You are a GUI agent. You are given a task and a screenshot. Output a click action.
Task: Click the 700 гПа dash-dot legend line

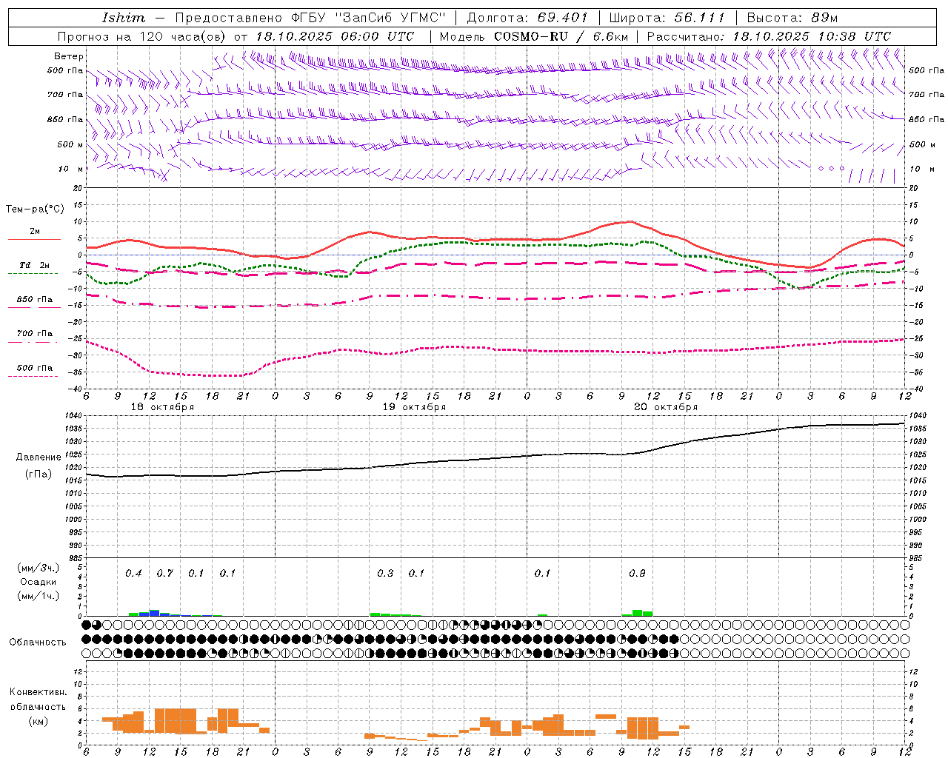33,342
